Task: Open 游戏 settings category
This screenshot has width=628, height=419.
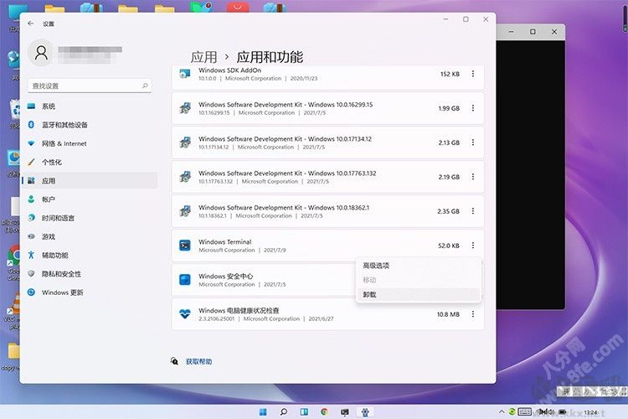Action: pyautogui.click(x=49, y=236)
